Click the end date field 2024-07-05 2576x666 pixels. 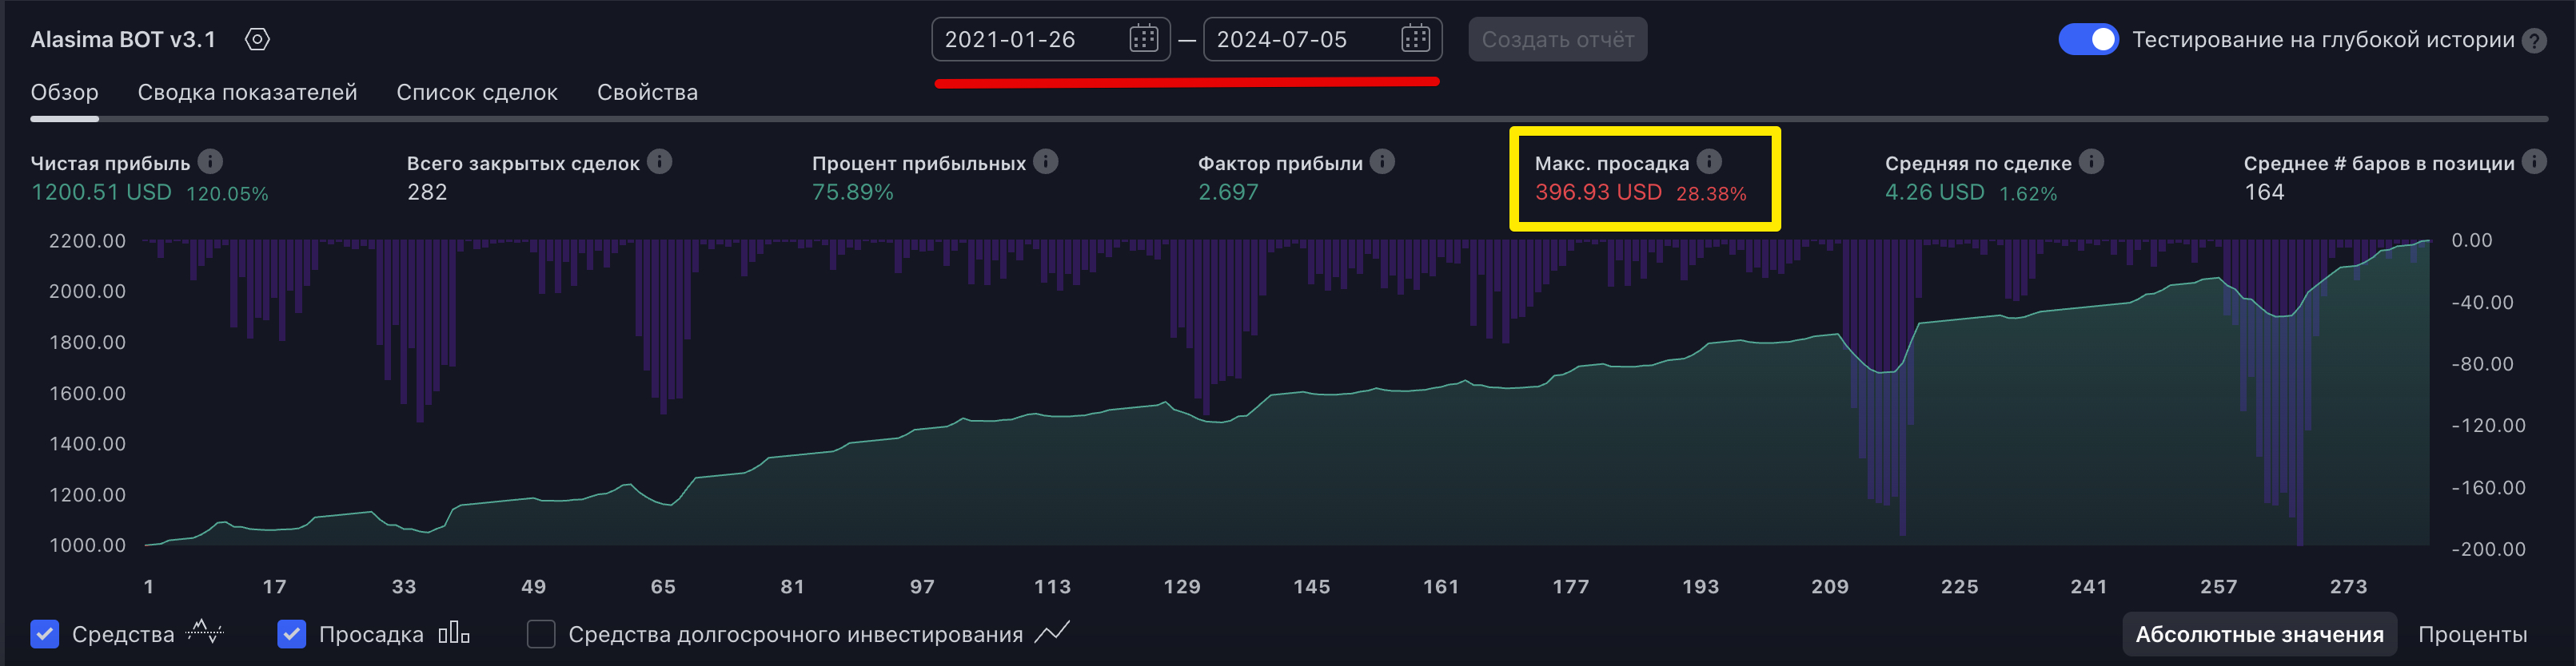1322,39
